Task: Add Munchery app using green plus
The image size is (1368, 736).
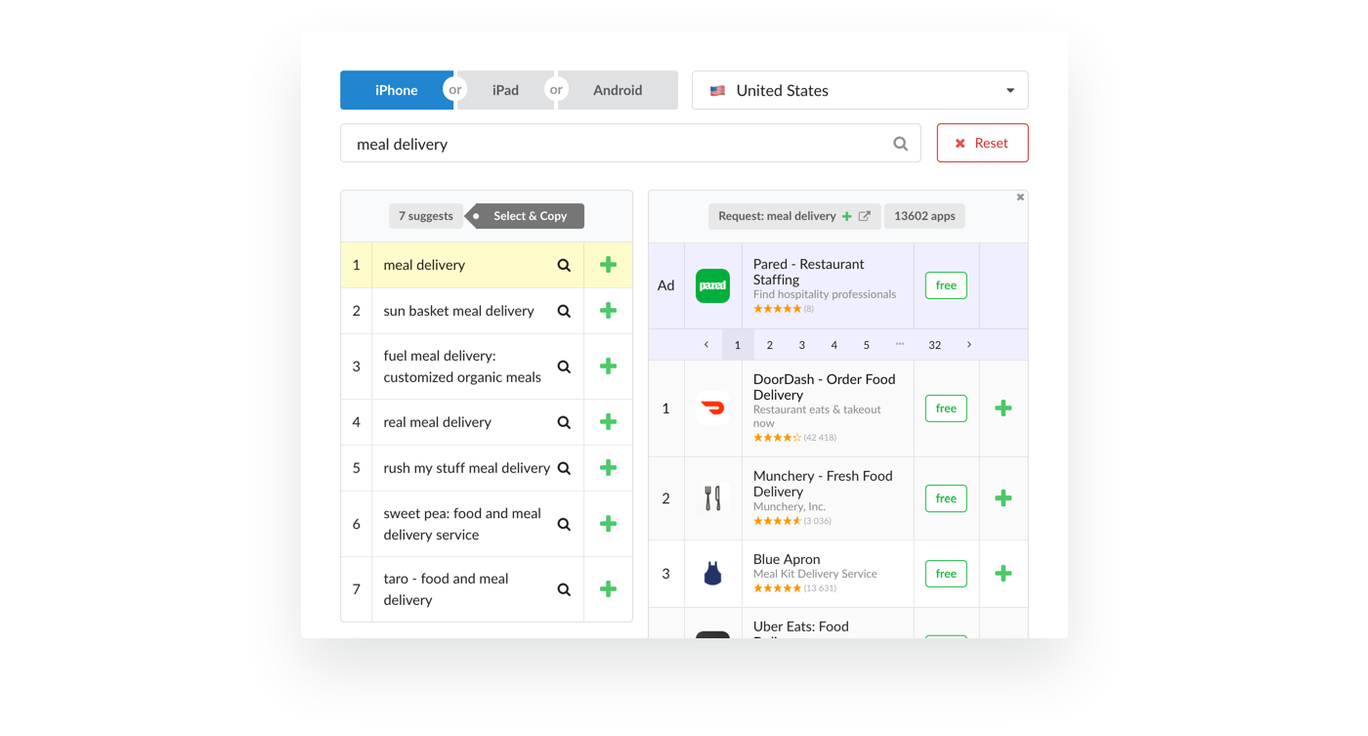Action: (1003, 498)
